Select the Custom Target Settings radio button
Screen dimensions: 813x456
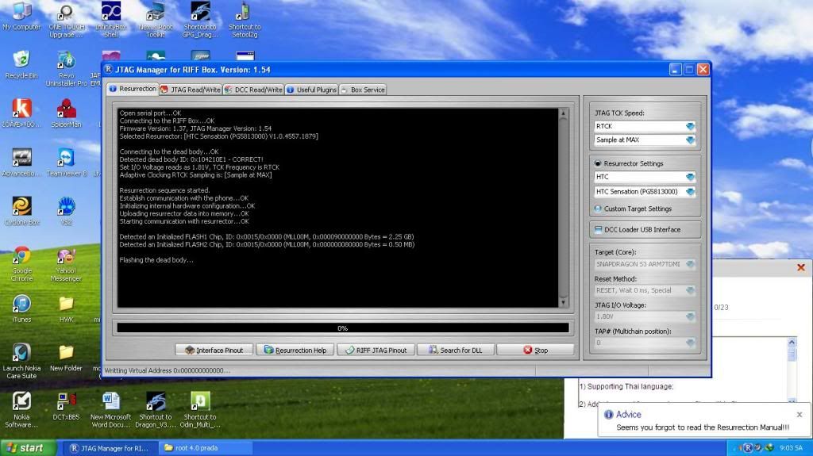[x=598, y=209]
